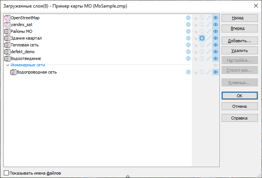Click the layer icon beside defekt_demo
This screenshot has width=262, height=178.
7,52
